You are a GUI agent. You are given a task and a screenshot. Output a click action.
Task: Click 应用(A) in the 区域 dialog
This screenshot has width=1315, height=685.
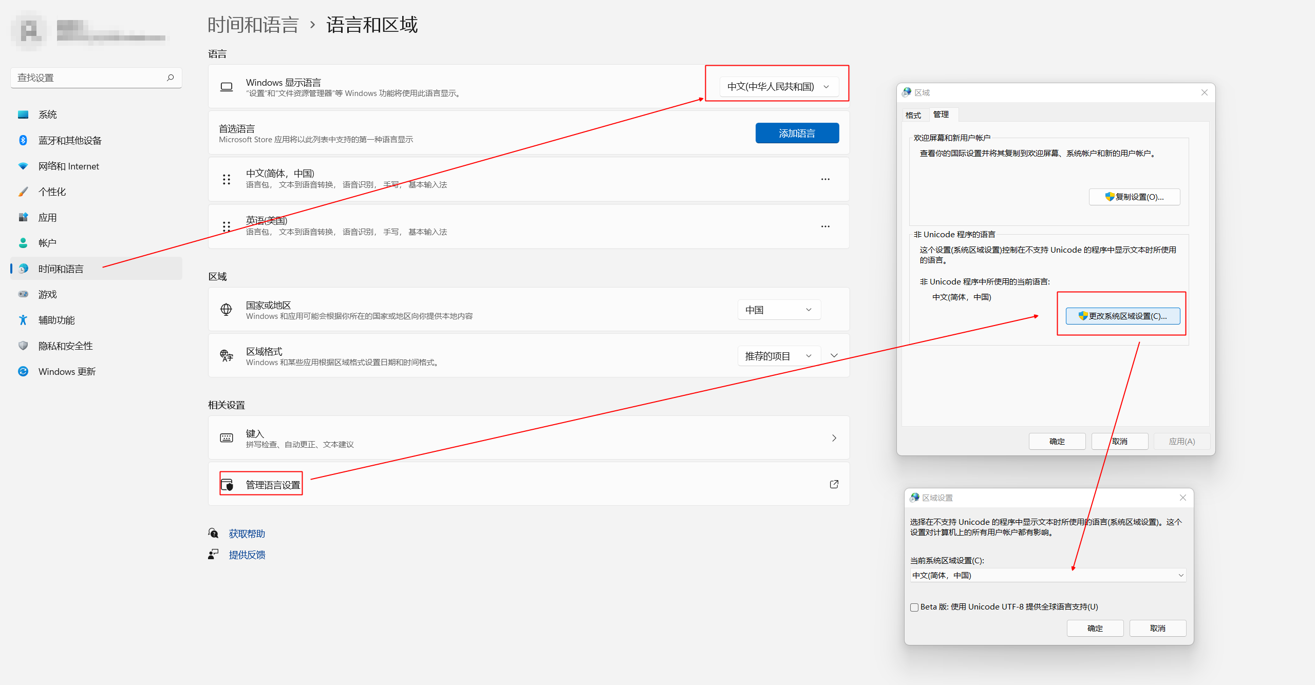(x=1182, y=441)
